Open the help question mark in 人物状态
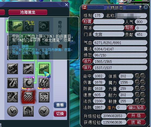Viewport: 151px width, 127px height. pyautogui.click(x=140, y=7)
